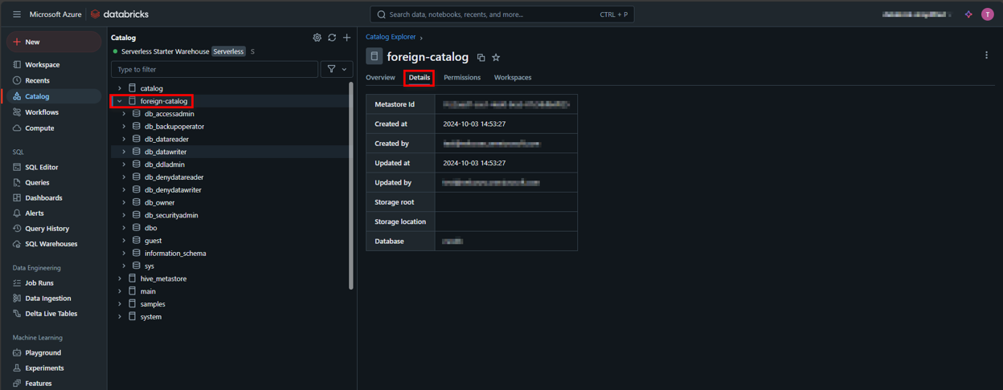The image size is (1003, 390).
Task: Click the Metastore Id label
Action: click(x=395, y=104)
